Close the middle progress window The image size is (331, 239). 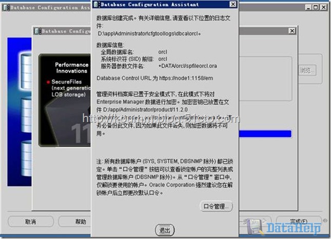(x=292, y=31)
